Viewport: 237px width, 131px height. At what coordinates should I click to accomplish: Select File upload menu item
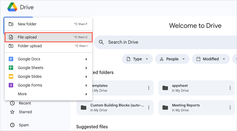tap(48, 37)
